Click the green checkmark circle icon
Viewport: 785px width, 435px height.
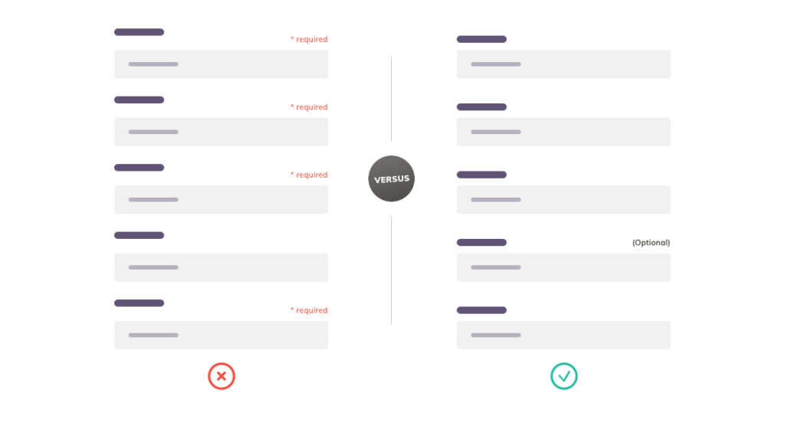coord(563,376)
